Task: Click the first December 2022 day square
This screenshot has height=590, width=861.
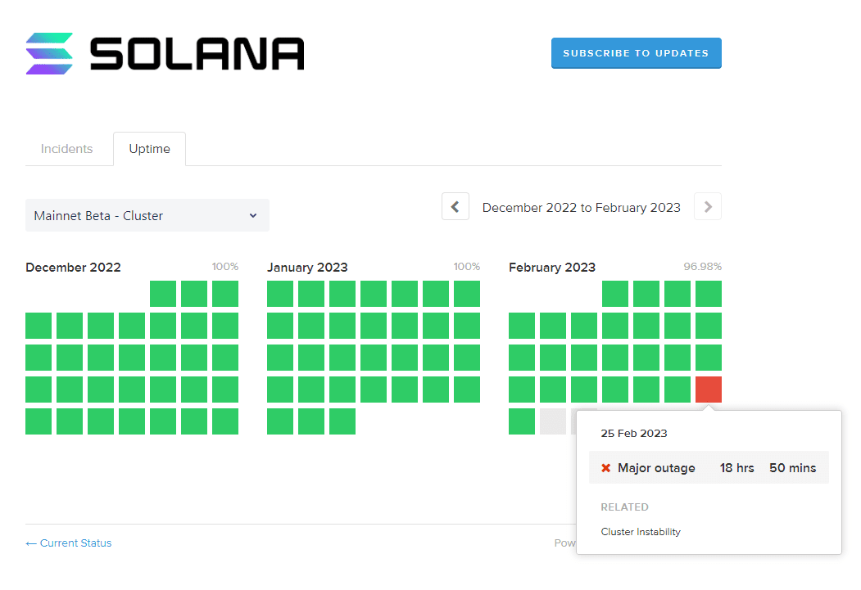Action: [x=163, y=294]
